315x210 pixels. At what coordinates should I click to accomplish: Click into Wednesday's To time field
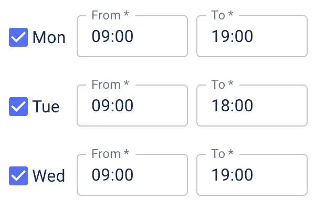[x=251, y=175]
